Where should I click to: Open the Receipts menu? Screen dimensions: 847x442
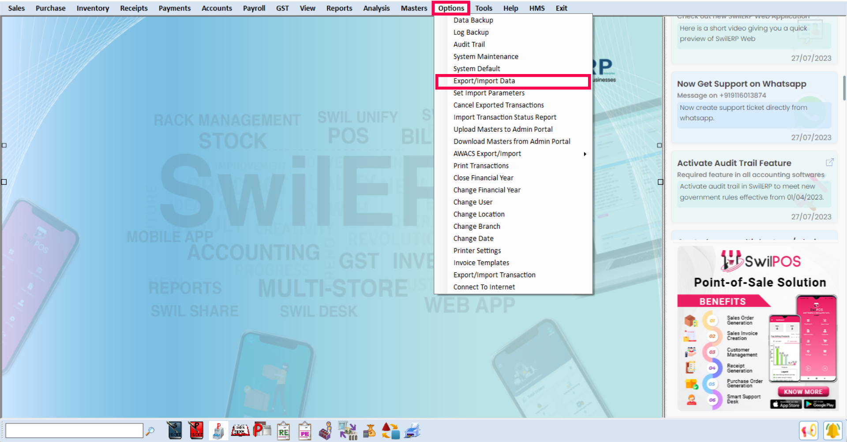[134, 8]
